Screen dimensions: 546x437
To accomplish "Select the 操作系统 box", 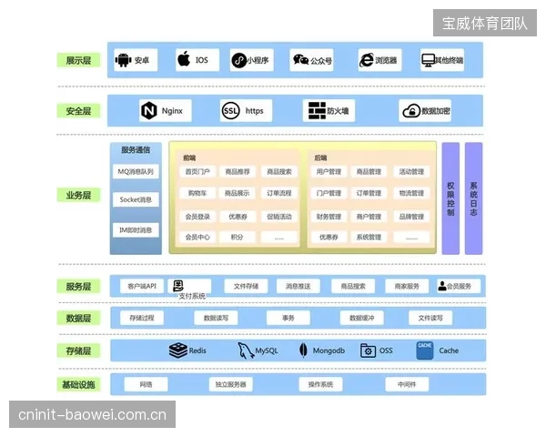I will [x=320, y=384].
